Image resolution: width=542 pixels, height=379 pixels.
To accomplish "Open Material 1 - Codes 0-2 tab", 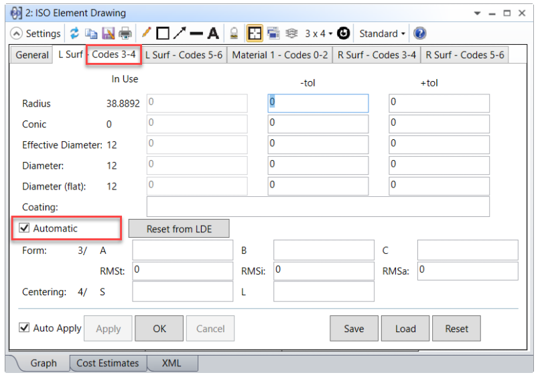I will click(279, 55).
